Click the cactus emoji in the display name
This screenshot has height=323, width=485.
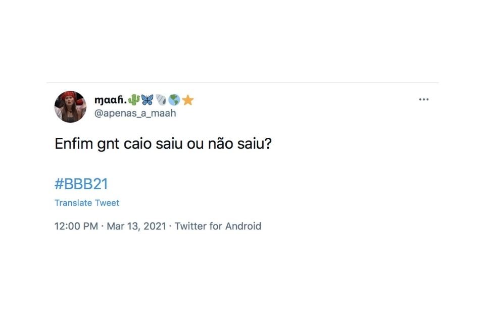click(x=133, y=100)
